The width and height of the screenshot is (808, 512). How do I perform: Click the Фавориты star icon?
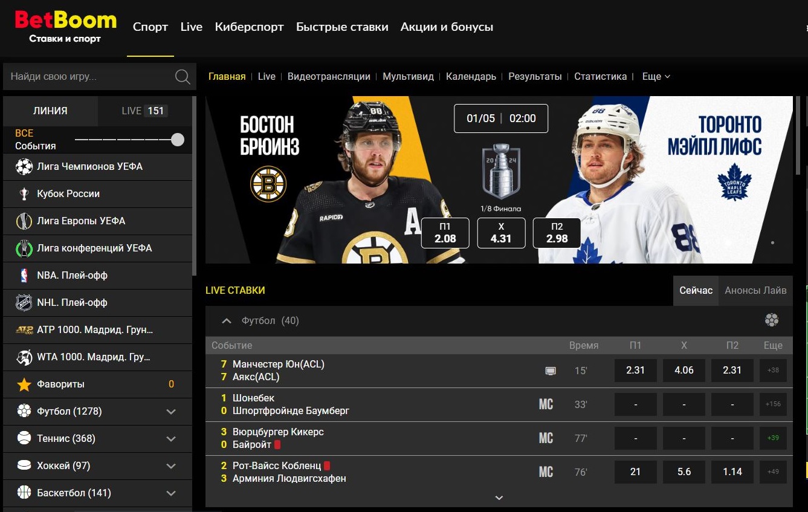point(24,384)
